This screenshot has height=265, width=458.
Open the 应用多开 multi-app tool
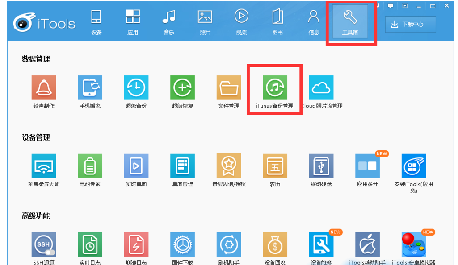pyautogui.click(x=367, y=166)
